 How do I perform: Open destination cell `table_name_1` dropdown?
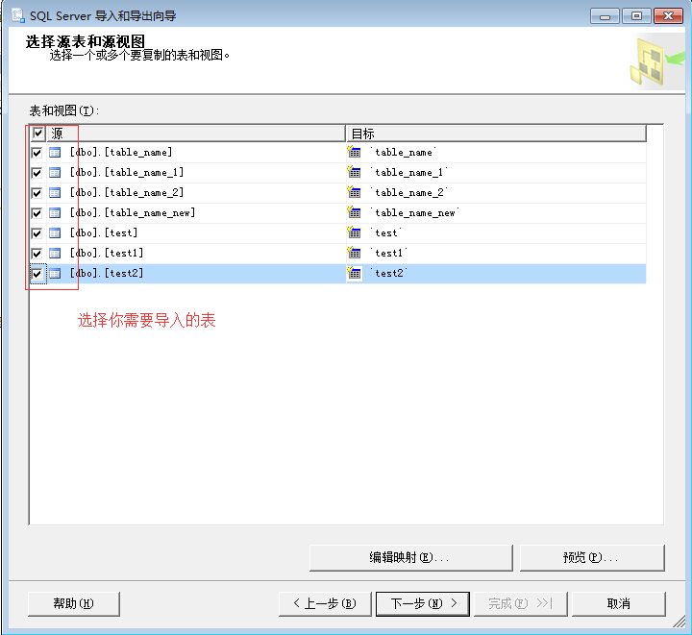click(x=496, y=172)
